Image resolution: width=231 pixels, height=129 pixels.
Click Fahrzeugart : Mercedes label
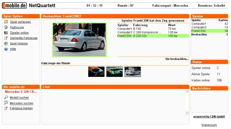click(x=170, y=5)
